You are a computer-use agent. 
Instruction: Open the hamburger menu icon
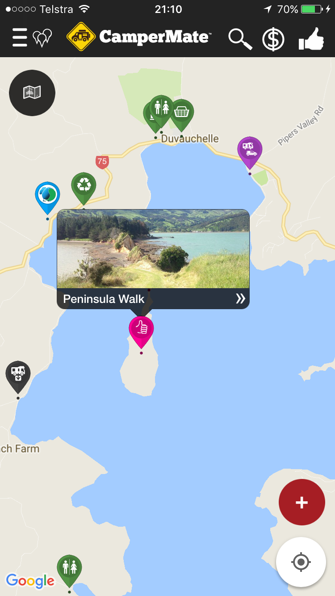pyautogui.click(x=20, y=38)
